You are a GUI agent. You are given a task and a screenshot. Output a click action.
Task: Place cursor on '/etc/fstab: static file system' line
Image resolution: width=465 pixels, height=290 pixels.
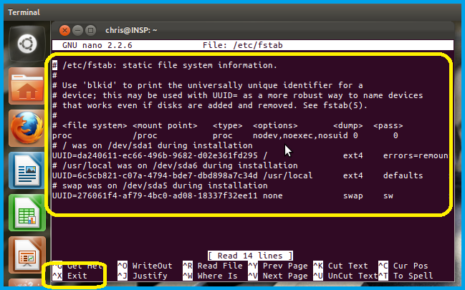click(x=165, y=65)
